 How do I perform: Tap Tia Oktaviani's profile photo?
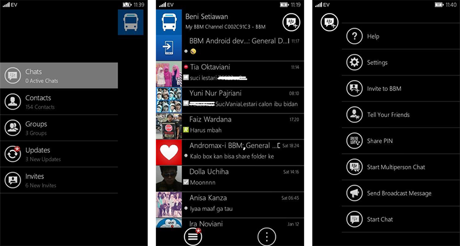pyautogui.click(x=168, y=74)
